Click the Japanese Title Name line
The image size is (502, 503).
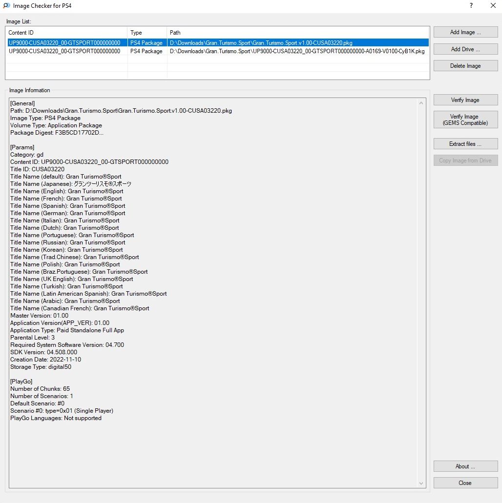(71, 184)
